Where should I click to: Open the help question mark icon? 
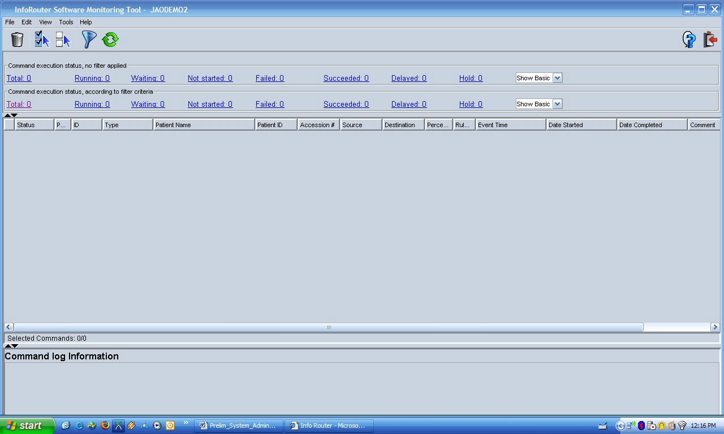[689, 40]
